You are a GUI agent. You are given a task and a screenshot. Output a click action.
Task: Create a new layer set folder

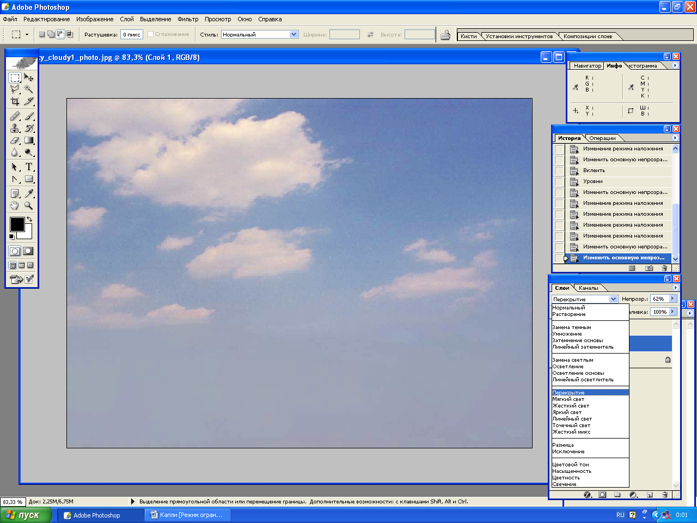coord(617,495)
